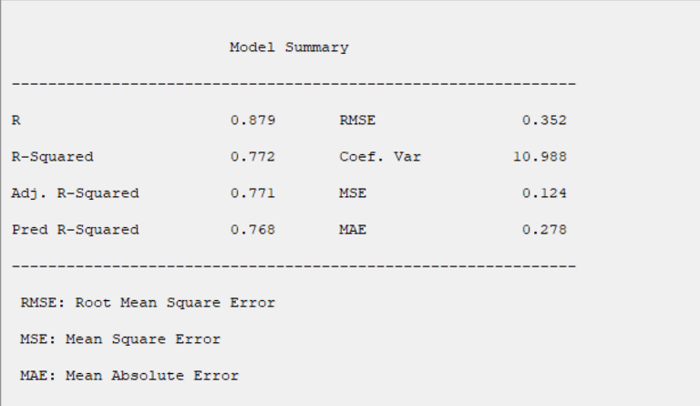Click the Adj. R-Squared label
Viewport: 700px width, 406px height.
[76, 193]
